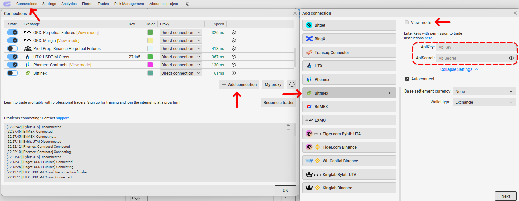Open the Analytics menu
Viewport: 519px width, 201px height.
pos(69,4)
